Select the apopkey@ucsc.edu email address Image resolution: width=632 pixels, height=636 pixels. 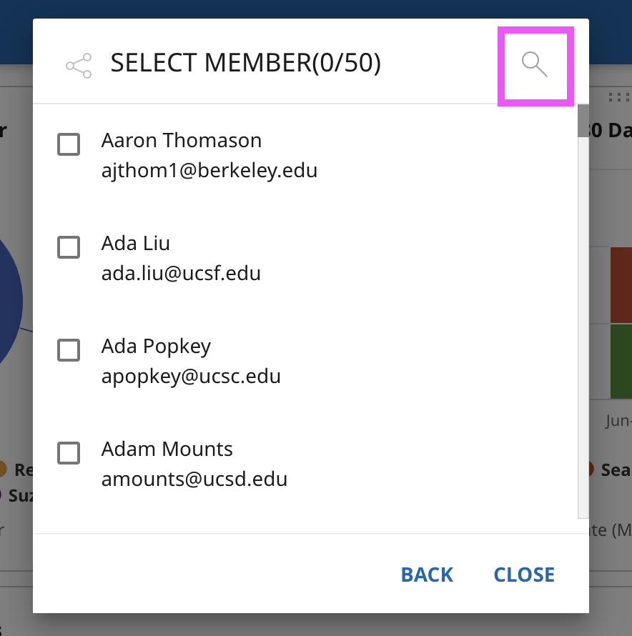[x=191, y=377]
